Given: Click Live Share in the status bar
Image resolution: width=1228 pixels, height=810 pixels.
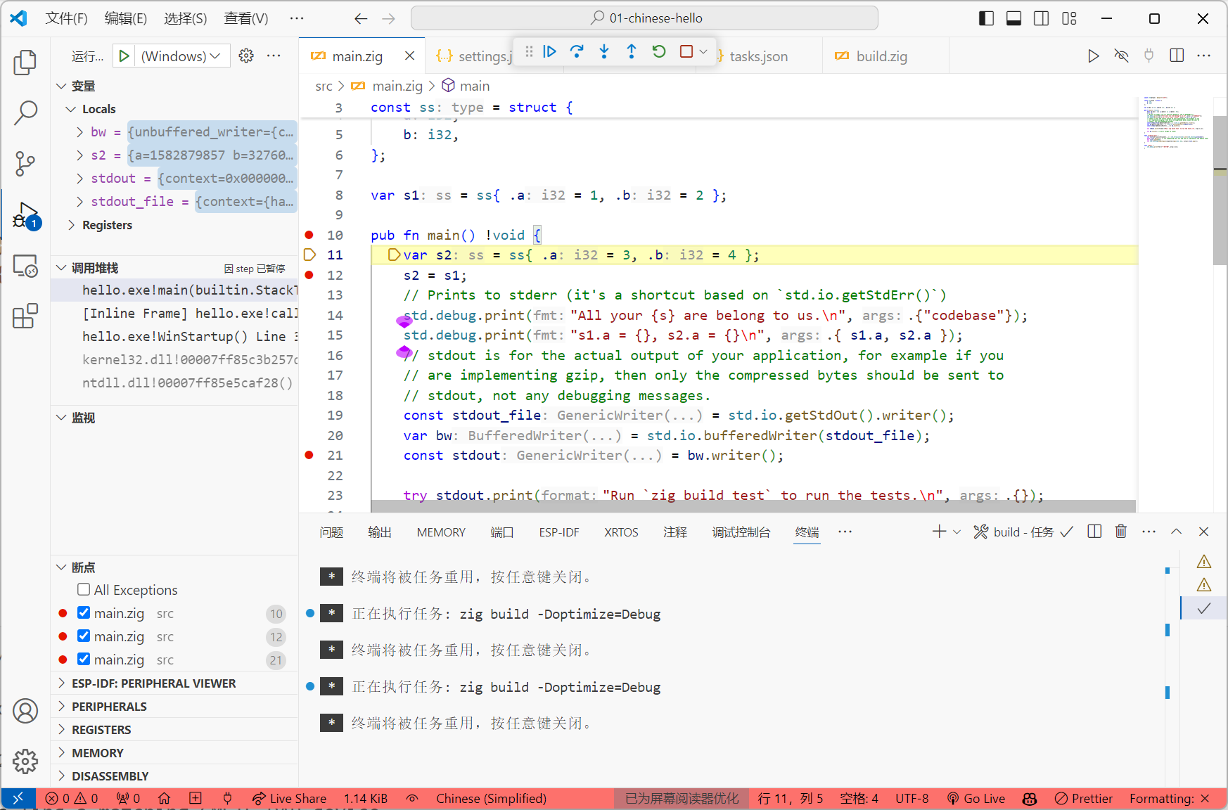Looking at the screenshot, I should pos(289,798).
